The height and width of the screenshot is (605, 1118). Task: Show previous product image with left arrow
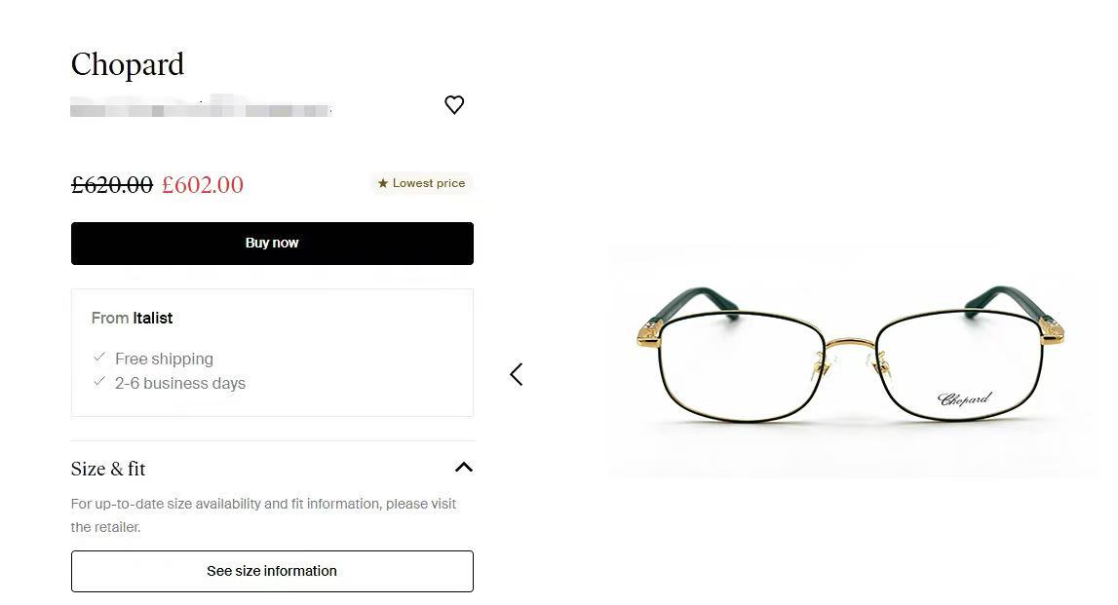(x=517, y=374)
